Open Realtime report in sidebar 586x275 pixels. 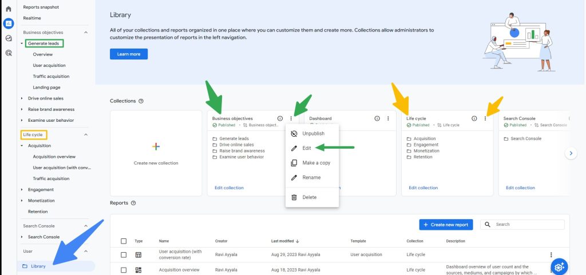pos(32,18)
